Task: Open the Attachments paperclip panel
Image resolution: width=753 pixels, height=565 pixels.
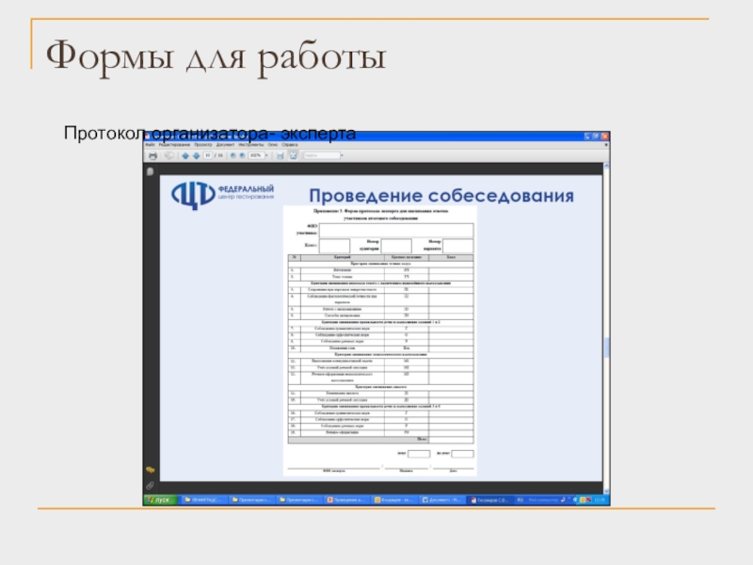Action: point(150,484)
